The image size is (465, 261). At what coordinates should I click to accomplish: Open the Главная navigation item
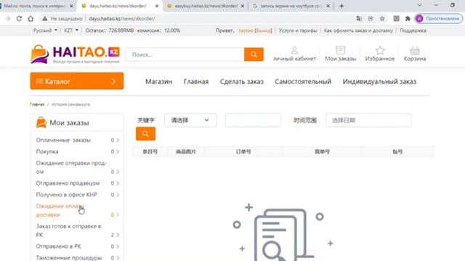click(196, 82)
